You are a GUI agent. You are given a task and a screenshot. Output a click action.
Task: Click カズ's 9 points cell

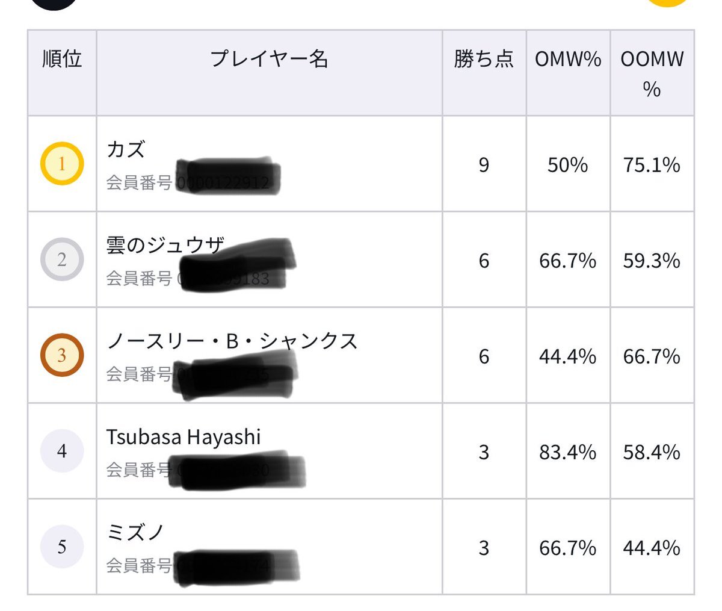[x=484, y=164]
